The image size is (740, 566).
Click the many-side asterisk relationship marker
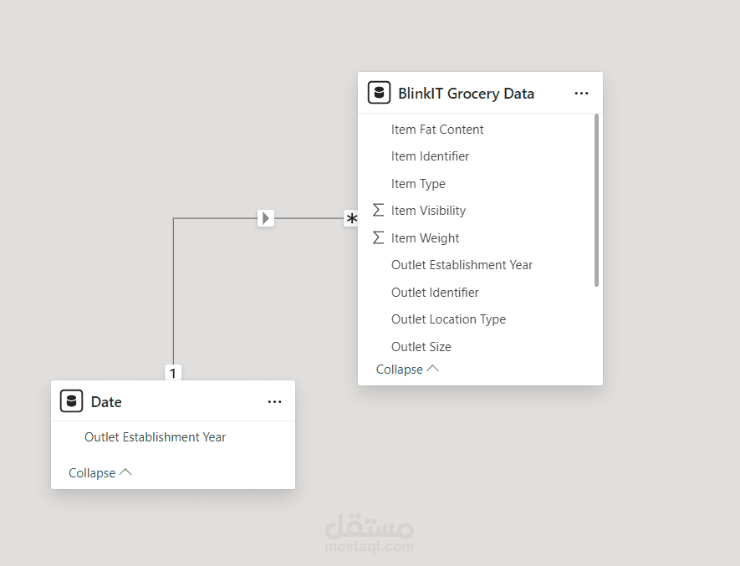[x=352, y=219]
